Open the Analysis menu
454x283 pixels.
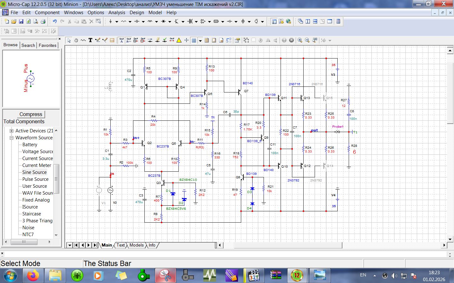click(117, 13)
